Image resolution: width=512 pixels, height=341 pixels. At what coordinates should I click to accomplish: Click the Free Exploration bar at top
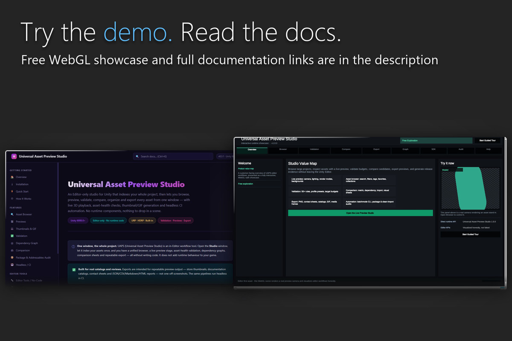tap(436, 140)
